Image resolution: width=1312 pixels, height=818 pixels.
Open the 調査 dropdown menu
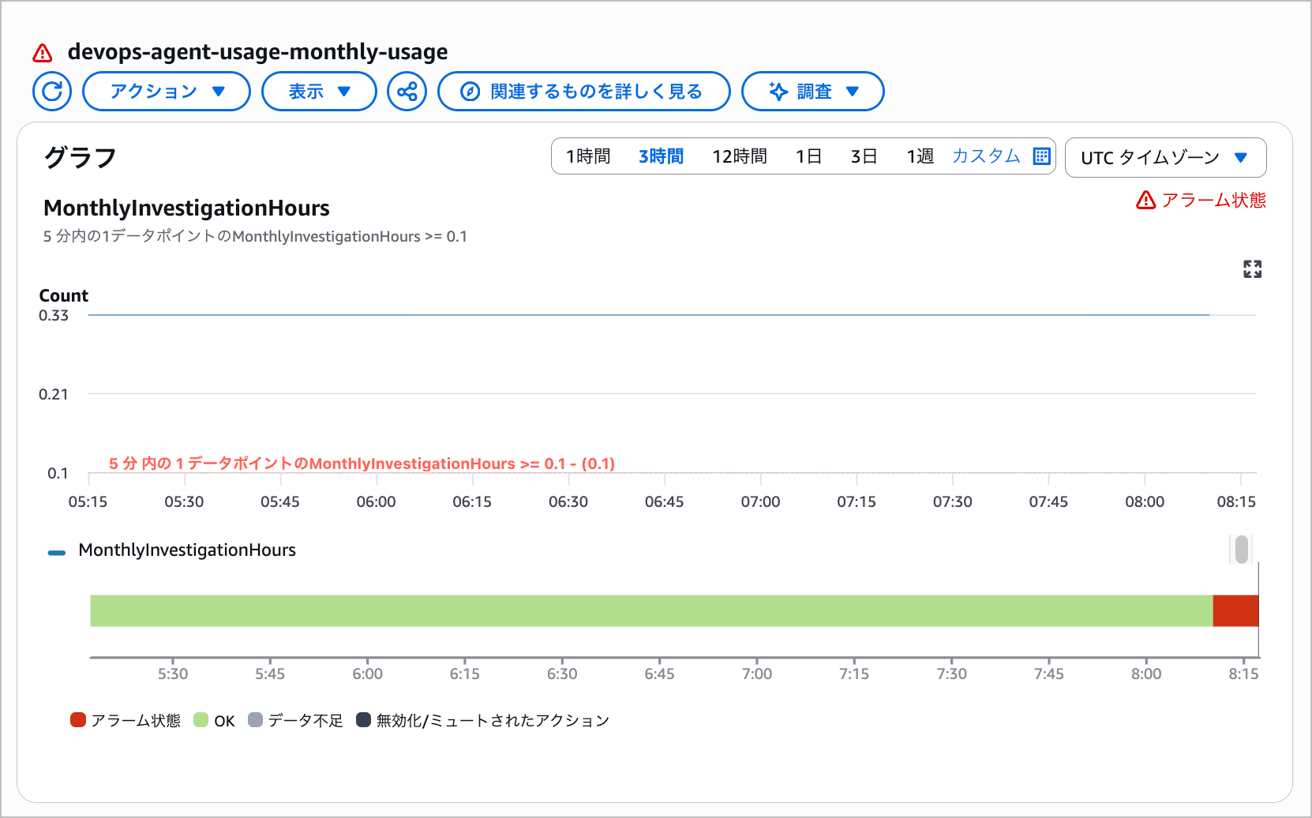point(813,92)
